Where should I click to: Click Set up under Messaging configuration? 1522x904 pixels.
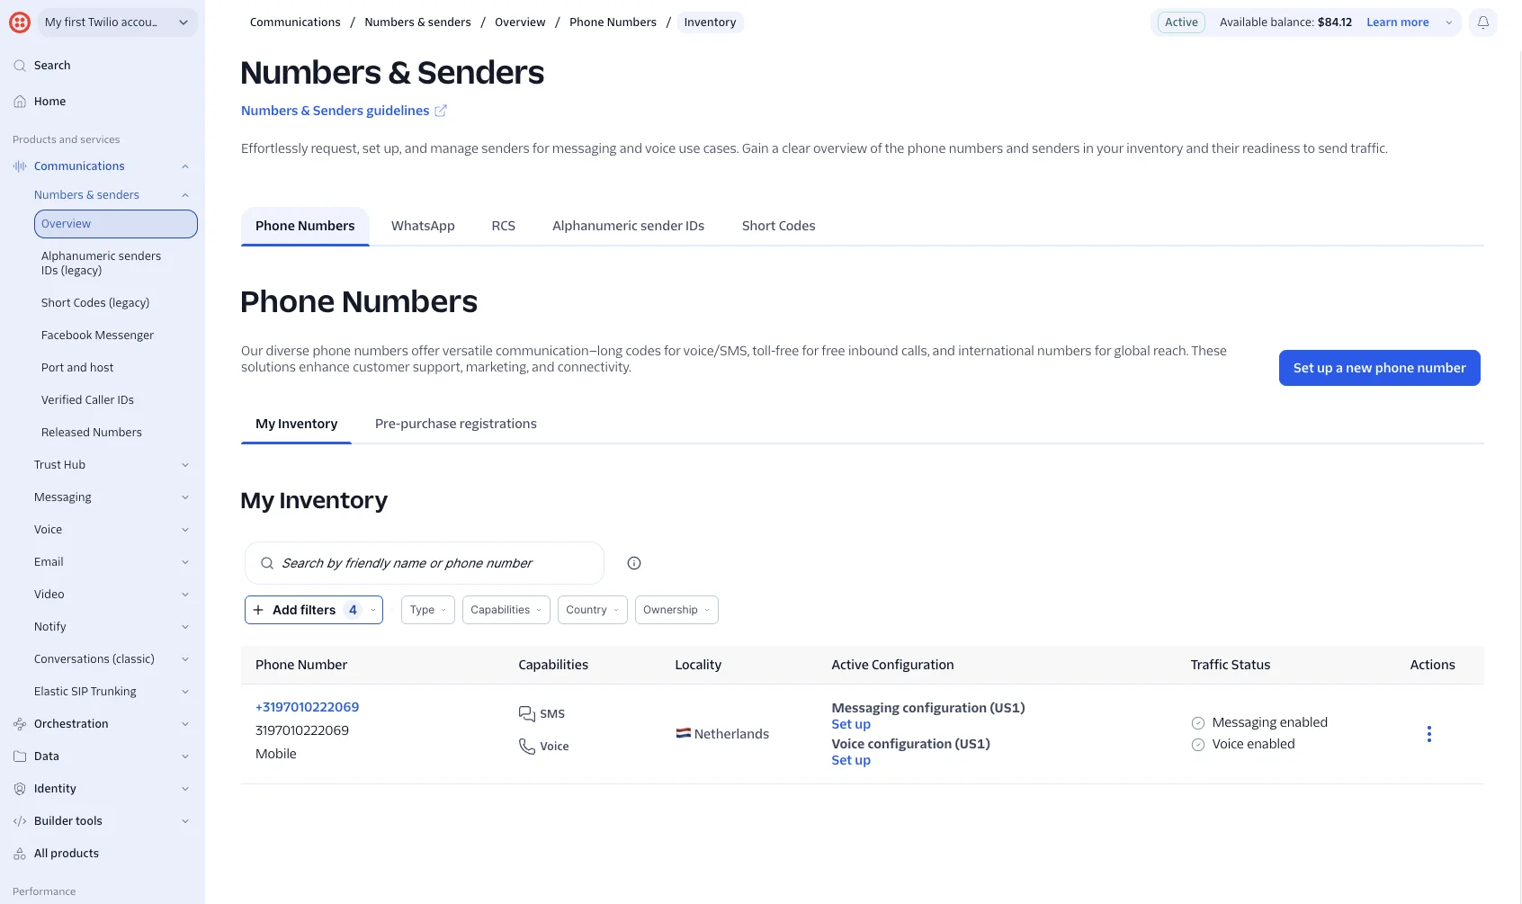click(850, 724)
